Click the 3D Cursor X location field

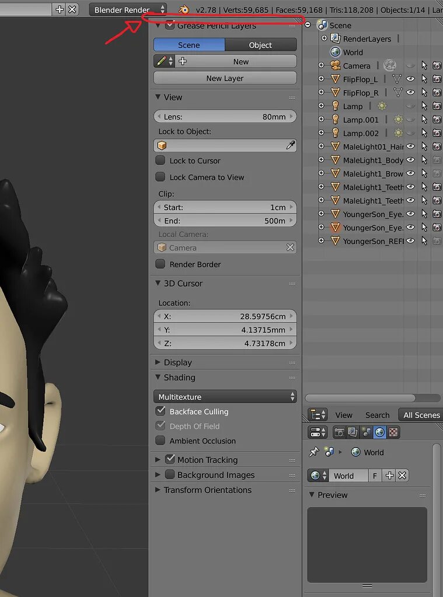click(x=225, y=316)
